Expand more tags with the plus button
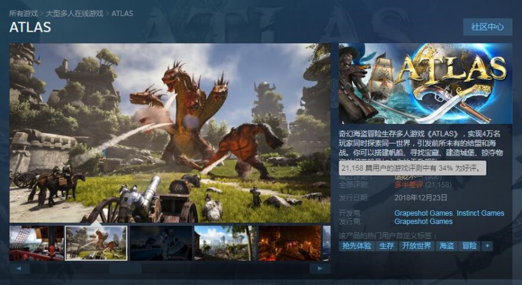 pos(487,246)
